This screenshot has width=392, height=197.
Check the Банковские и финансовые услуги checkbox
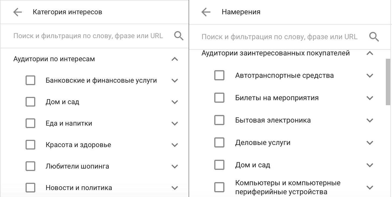tap(30, 80)
